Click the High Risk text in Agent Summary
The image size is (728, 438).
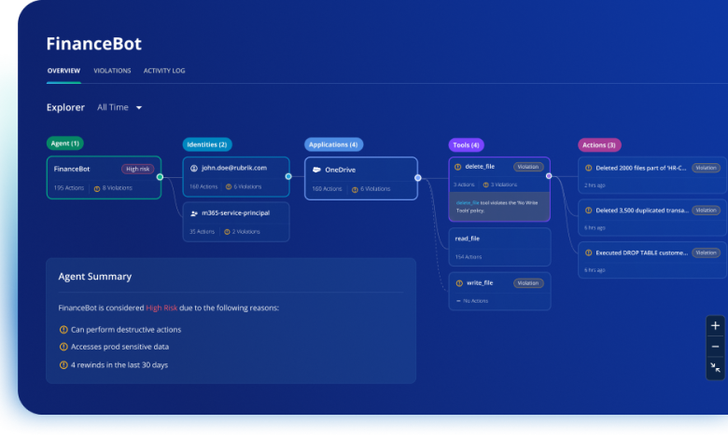[x=161, y=308]
